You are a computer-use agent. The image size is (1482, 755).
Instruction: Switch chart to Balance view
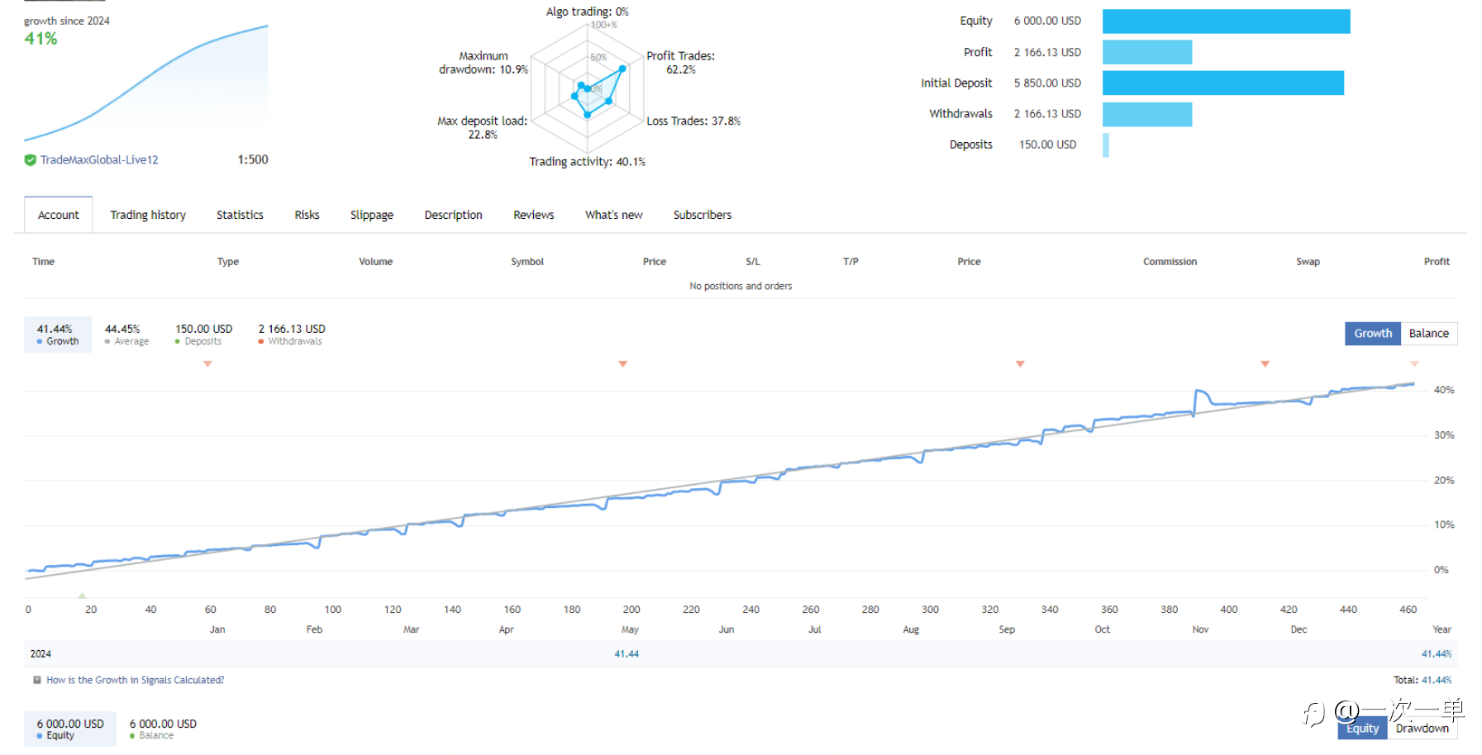point(1429,334)
